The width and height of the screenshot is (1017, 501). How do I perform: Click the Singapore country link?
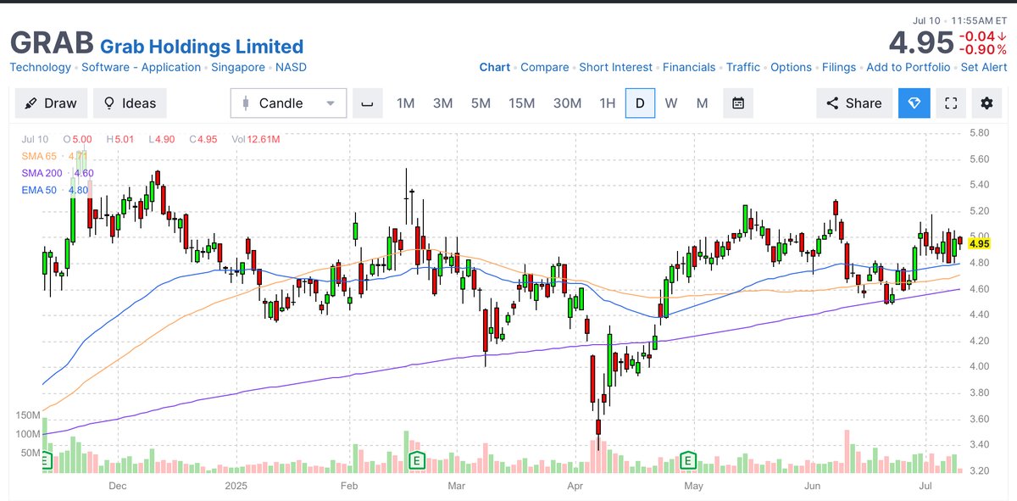click(239, 67)
